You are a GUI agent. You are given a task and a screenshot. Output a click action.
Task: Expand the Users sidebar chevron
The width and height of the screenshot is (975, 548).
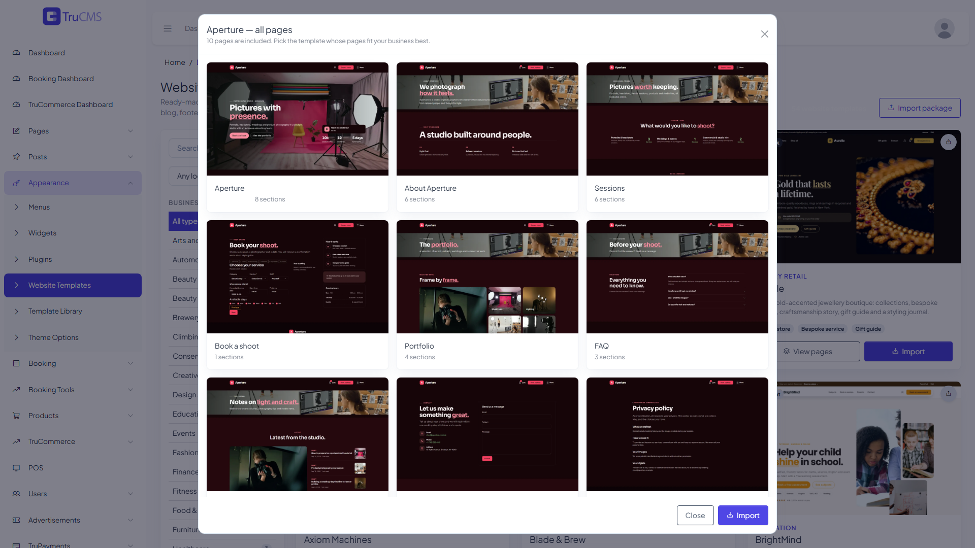click(x=131, y=494)
